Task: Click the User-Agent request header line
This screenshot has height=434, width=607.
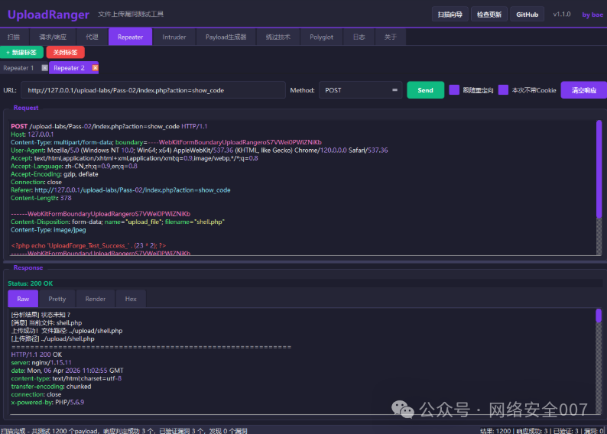Action: [x=200, y=150]
